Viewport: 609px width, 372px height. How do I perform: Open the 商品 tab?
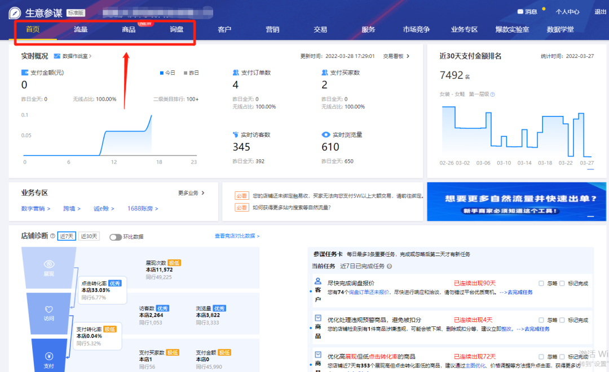pyautogui.click(x=129, y=29)
